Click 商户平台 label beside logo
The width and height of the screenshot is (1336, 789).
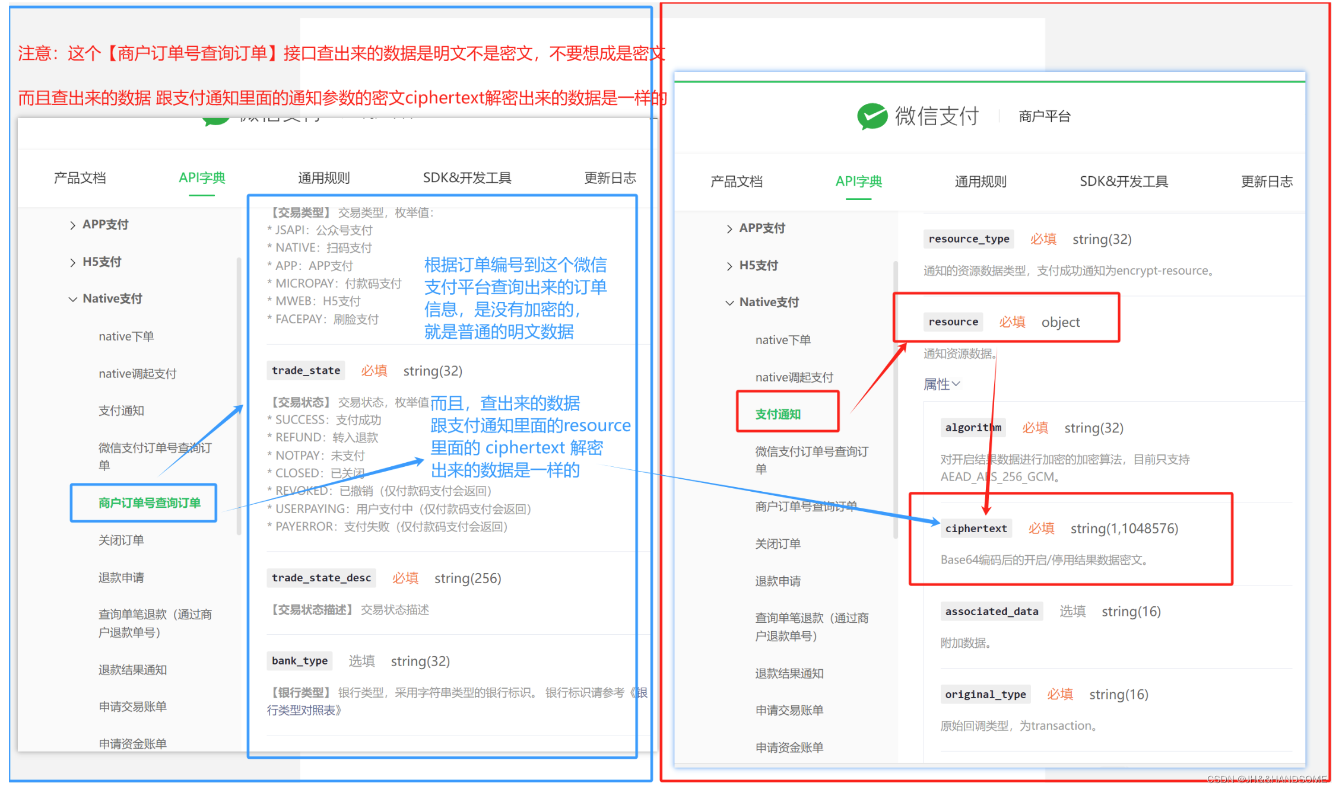click(x=1044, y=116)
